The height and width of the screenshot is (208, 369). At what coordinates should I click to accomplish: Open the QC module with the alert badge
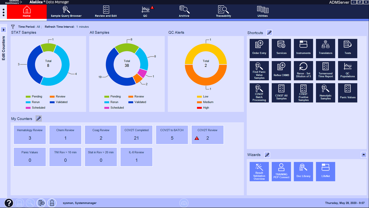[x=145, y=11]
